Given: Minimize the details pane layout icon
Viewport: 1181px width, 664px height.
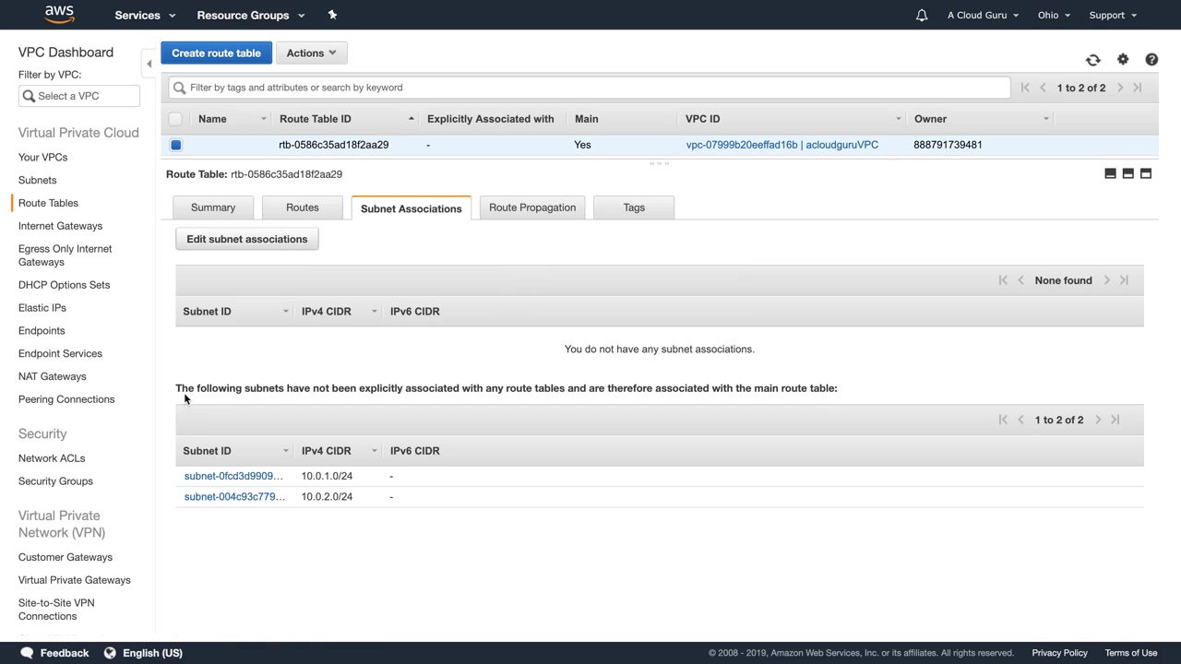Looking at the screenshot, I should [x=1110, y=173].
